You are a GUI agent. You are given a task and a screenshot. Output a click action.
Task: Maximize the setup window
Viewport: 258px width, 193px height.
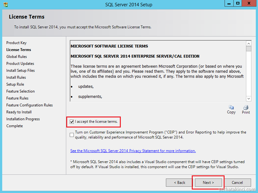(x=237, y=3)
